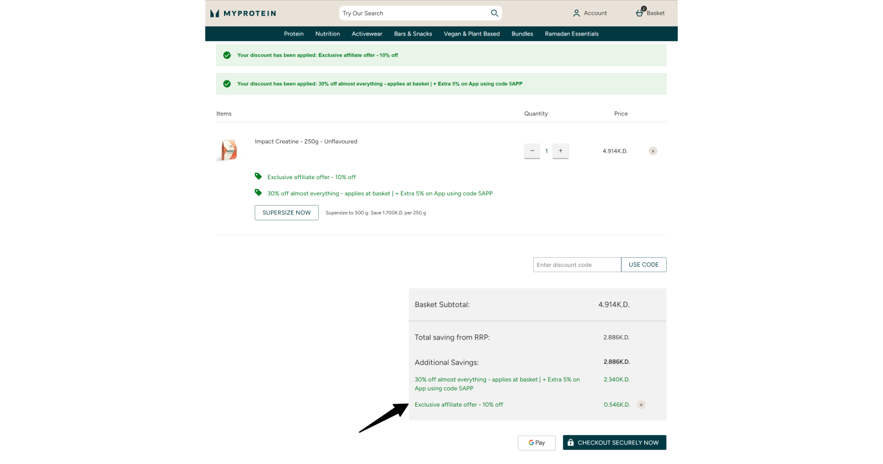Open the Account menu
883x464 pixels.
[x=590, y=13]
